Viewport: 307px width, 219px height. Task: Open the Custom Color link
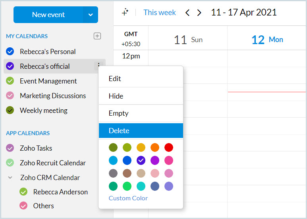(128, 198)
